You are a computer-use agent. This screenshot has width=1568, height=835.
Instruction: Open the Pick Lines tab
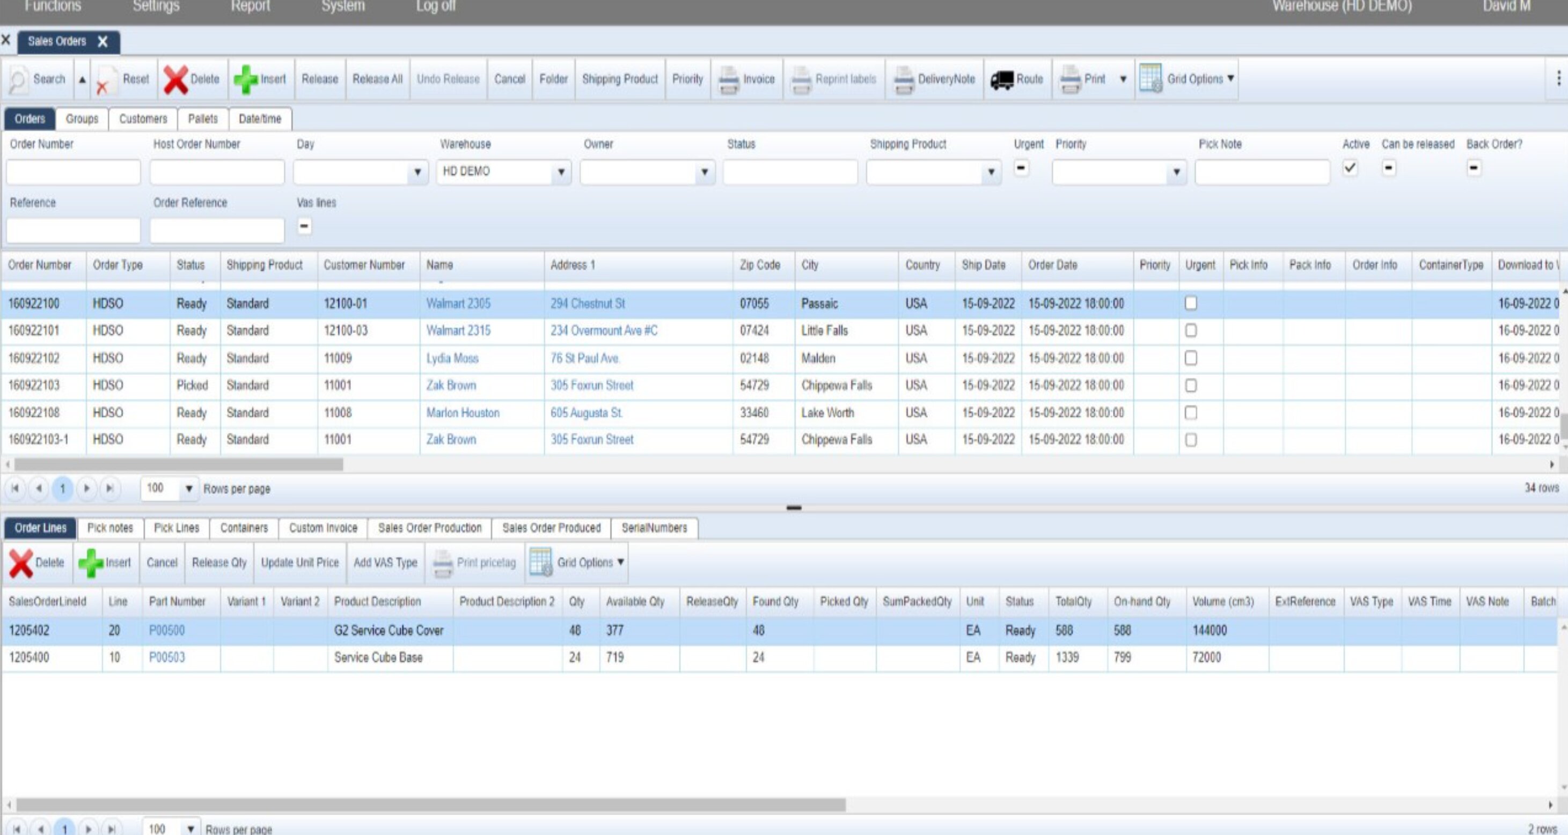[x=177, y=528]
